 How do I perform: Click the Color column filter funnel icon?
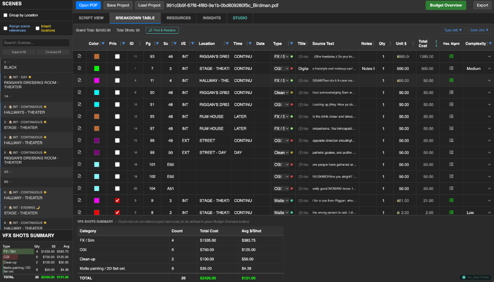click(103, 44)
